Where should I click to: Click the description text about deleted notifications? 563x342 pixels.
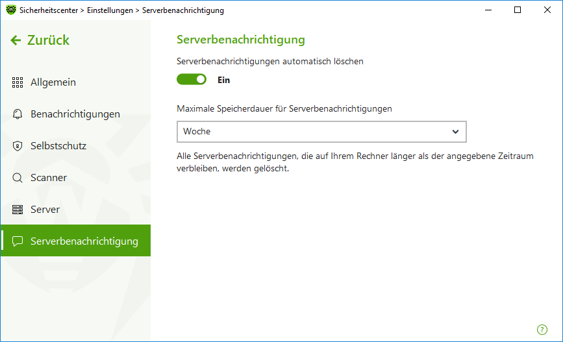coord(355,162)
